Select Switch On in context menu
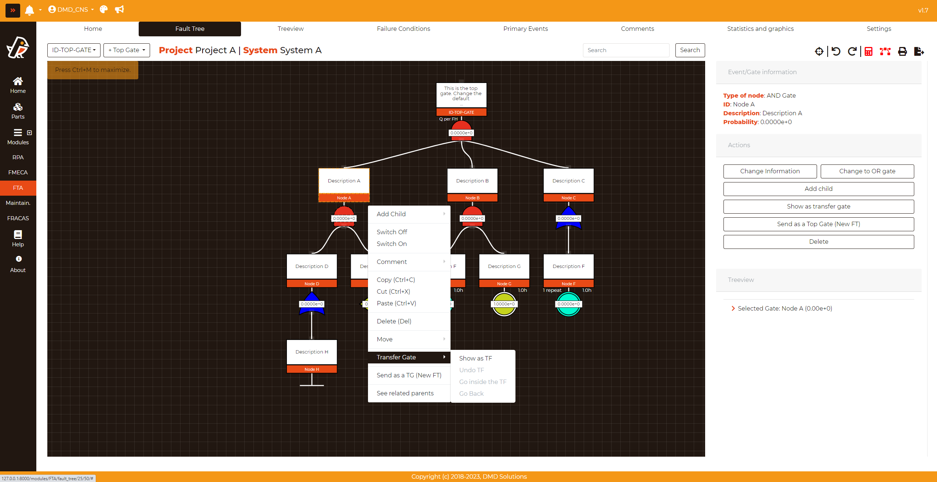 (391, 244)
